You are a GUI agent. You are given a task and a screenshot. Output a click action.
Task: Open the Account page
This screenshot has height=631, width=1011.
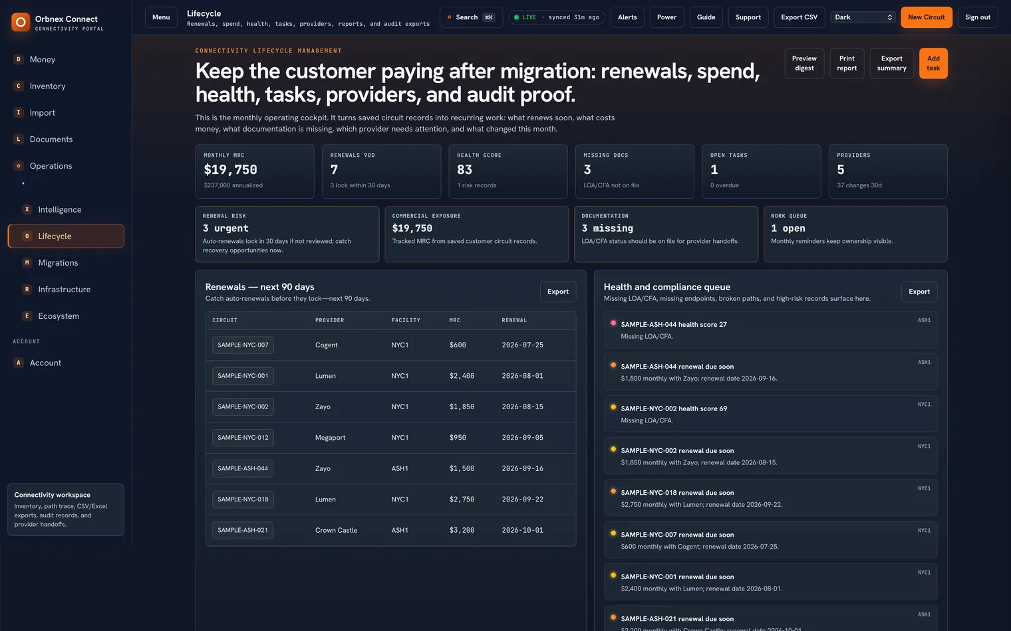click(66, 363)
